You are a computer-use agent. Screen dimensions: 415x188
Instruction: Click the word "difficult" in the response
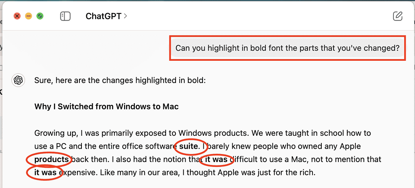[248, 159]
